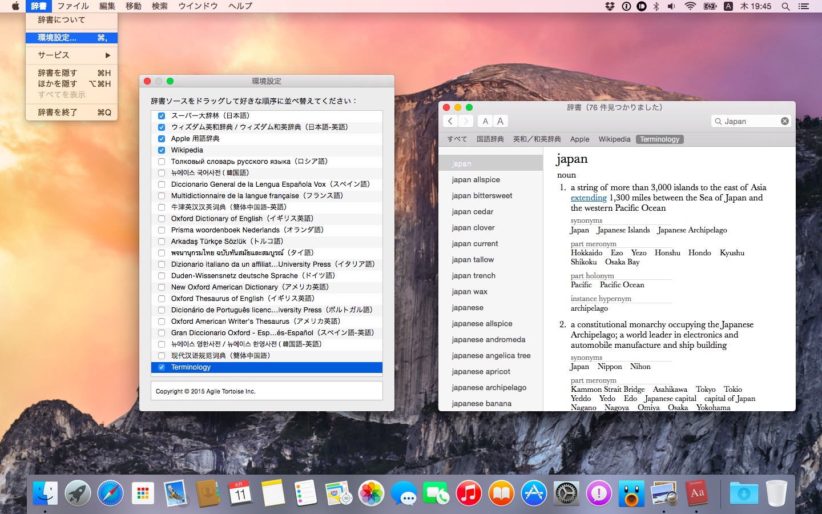This screenshot has height=514, width=822.
Task: Open the Trash in the Dock
Action: tap(776, 493)
